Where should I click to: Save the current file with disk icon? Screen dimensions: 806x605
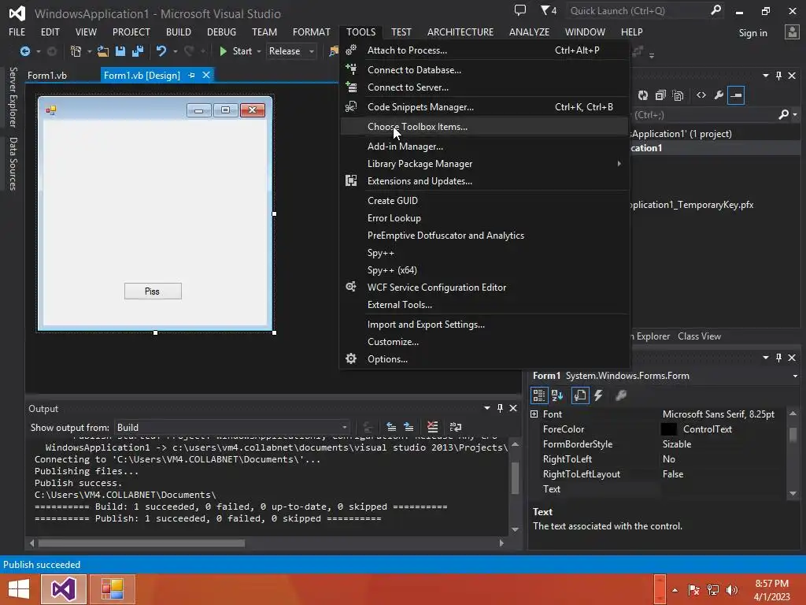pos(120,51)
